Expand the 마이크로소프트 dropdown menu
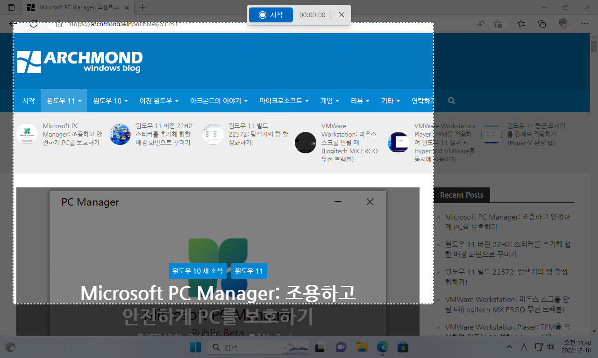 click(x=284, y=101)
